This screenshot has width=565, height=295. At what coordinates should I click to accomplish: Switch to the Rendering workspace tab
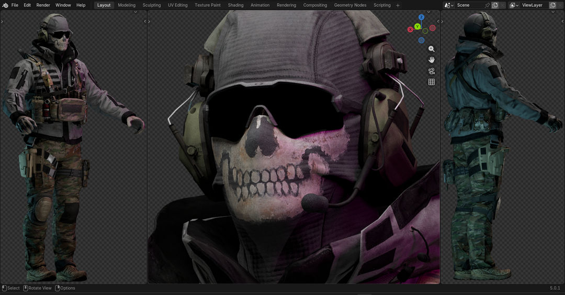tap(287, 5)
